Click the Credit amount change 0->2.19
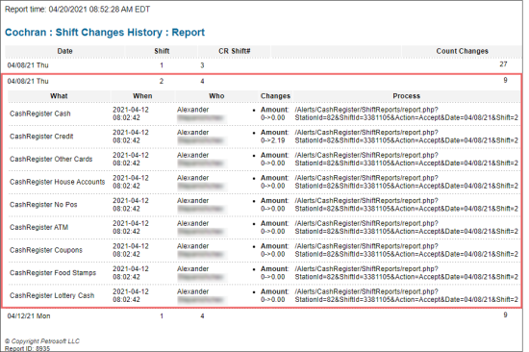 [x=272, y=140]
